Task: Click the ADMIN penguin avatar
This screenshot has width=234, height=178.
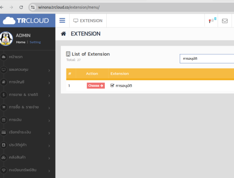Action: pyautogui.click(x=6, y=39)
